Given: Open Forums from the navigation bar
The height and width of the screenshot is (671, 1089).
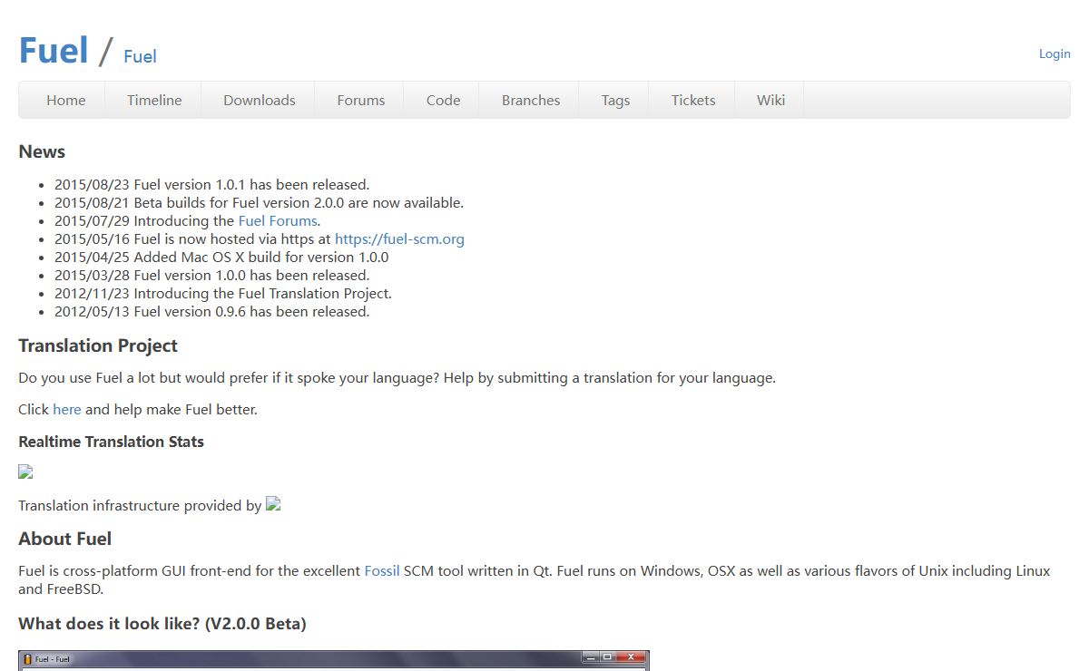Looking at the screenshot, I should click(x=361, y=100).
